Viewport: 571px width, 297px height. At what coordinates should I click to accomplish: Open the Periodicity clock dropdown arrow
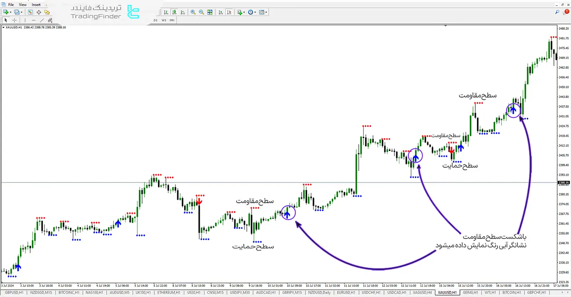pyautogui.click(x=255, y=12)
